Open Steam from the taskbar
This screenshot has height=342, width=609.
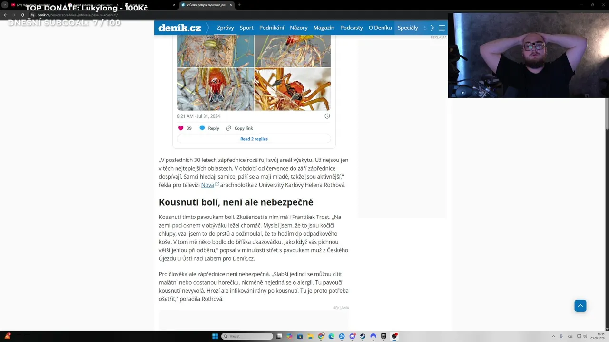pyautogui.click(x=363, y=336)
